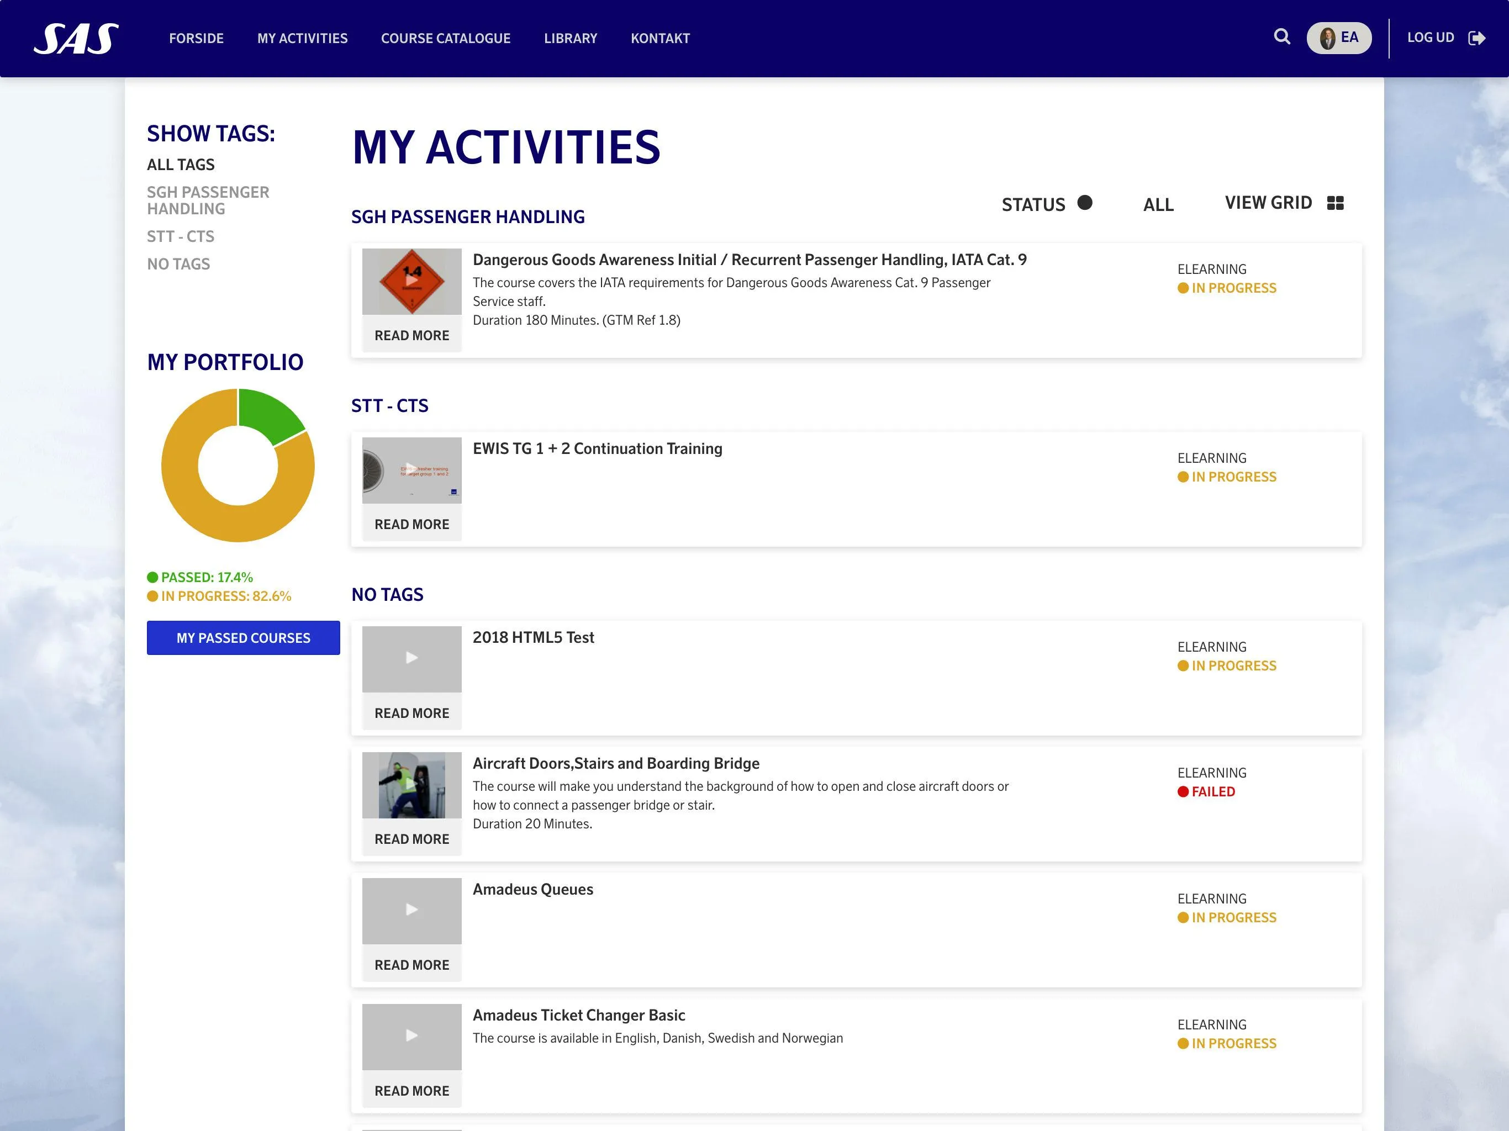Open COURSE CATALOGUE navigation menu
Viewport: 1509px width, 1131px height.
446,38
